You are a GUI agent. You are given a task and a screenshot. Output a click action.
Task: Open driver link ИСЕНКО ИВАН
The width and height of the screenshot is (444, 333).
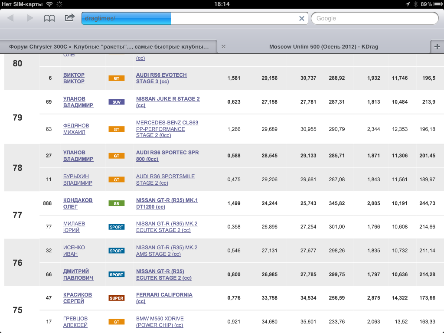point(74,251)
